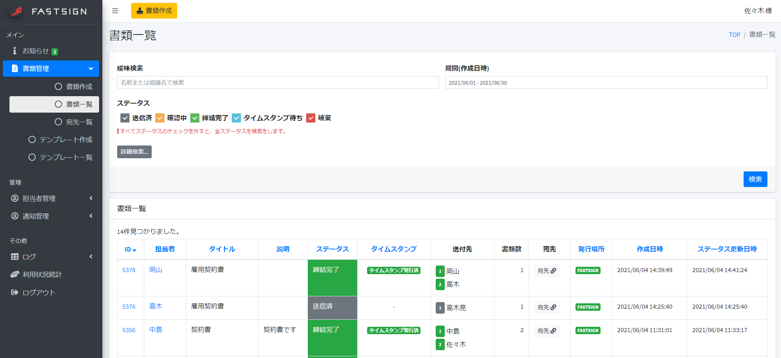Click the ログ table icon
This screenshot has height=358, width=781.
pyautogui.click(x=15, y=257)
